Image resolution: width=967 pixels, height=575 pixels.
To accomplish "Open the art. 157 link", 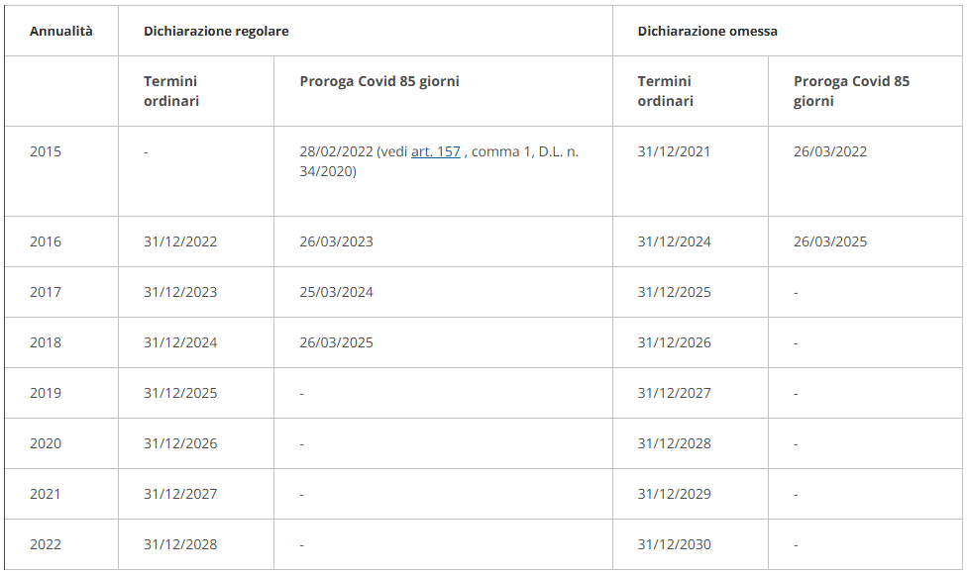I will tap(435, 151).
